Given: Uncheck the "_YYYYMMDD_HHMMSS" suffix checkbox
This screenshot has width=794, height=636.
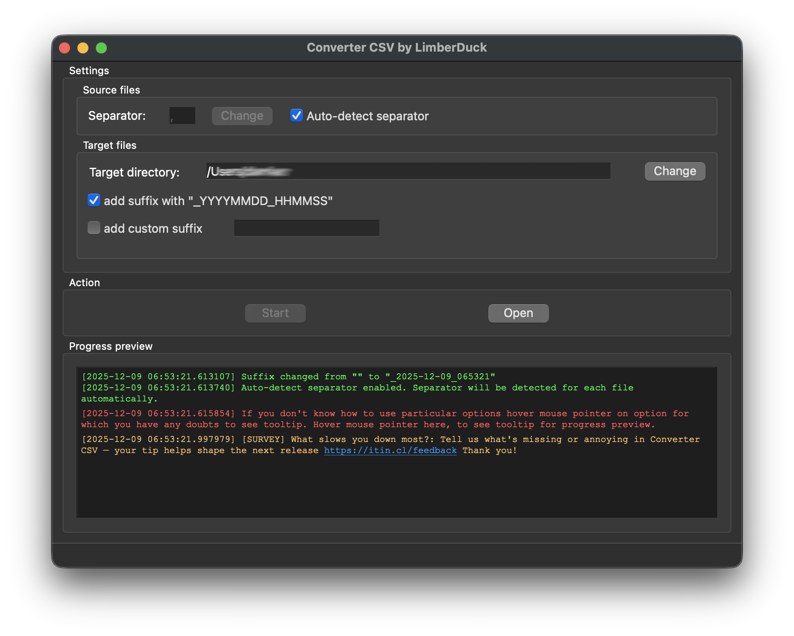Looking at the screenshot, I should (x=94, y=200).
